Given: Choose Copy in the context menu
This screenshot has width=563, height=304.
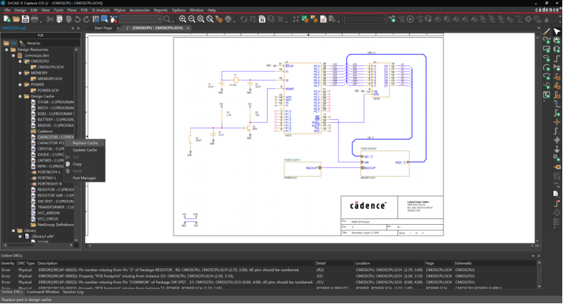Looking at the screenshot, I should (x=77, y=164).
